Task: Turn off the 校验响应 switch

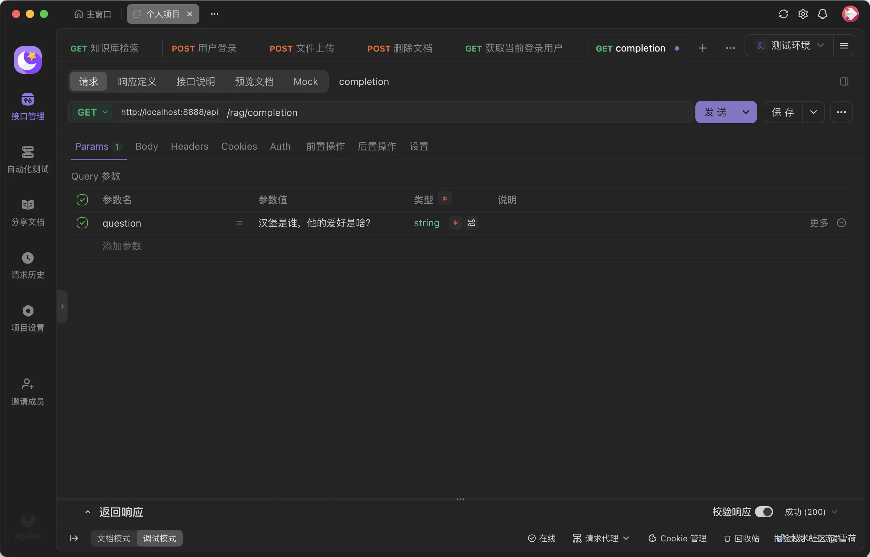Action: point(764,512)
